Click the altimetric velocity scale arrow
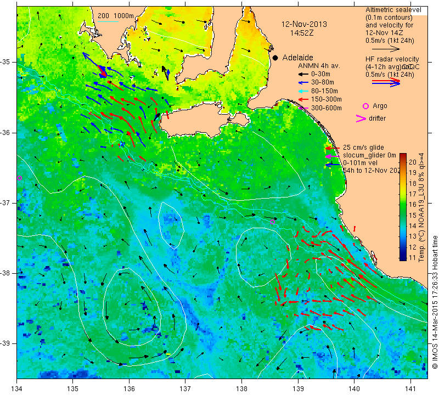Screen dimensions: 439x395 pos(386,49)
